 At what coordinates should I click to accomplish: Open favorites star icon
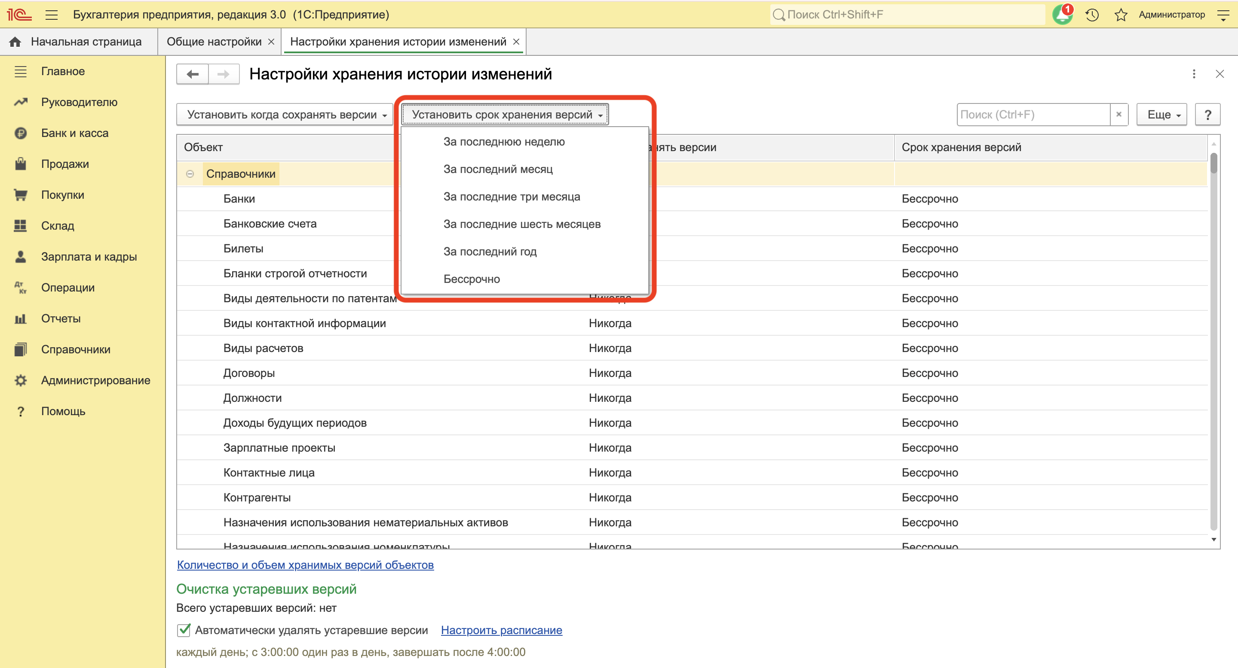[1121, 15]
